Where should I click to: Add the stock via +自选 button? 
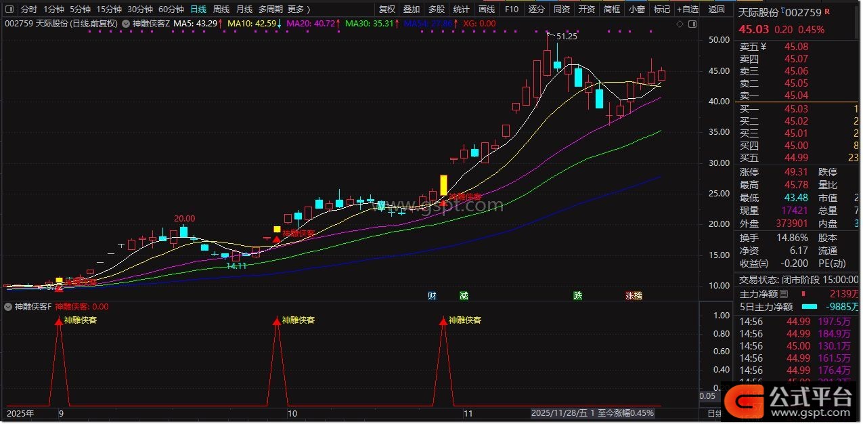pos(687,9)
